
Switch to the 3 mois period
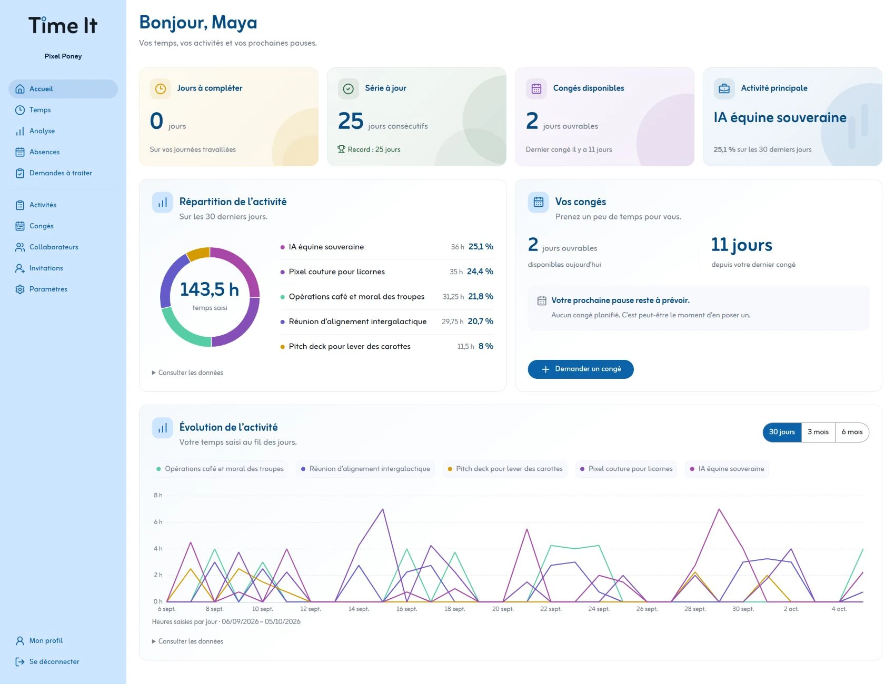[x=818, y=432]
